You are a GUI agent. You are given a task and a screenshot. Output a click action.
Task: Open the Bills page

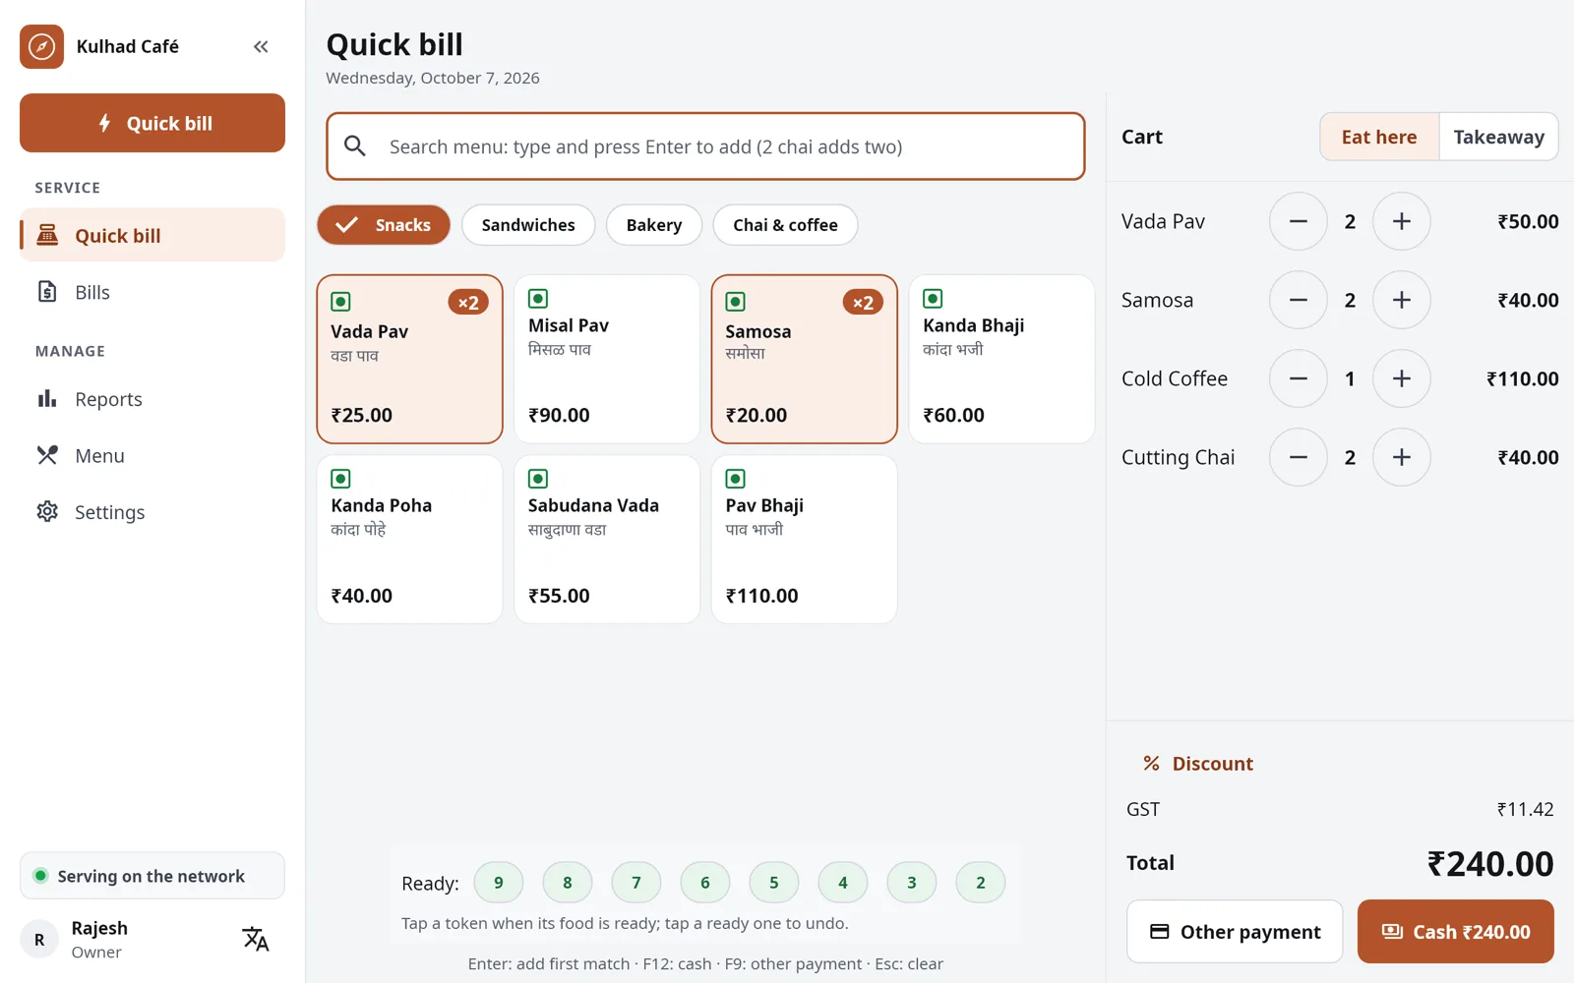click(x=152, y=292)
